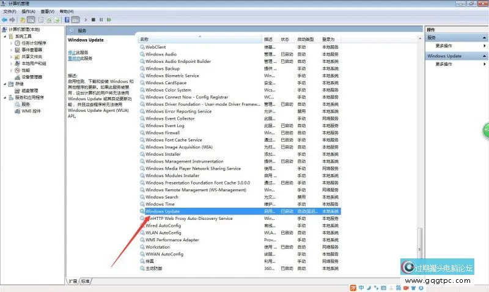
Task: Open the IME skin shirt icon
Action: tap(413, 288)
